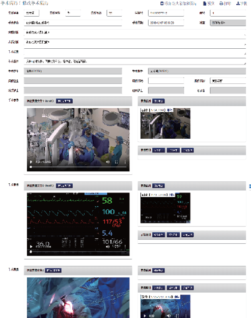
Task: Click the surgery date-time input field
Action: point(166,23)
